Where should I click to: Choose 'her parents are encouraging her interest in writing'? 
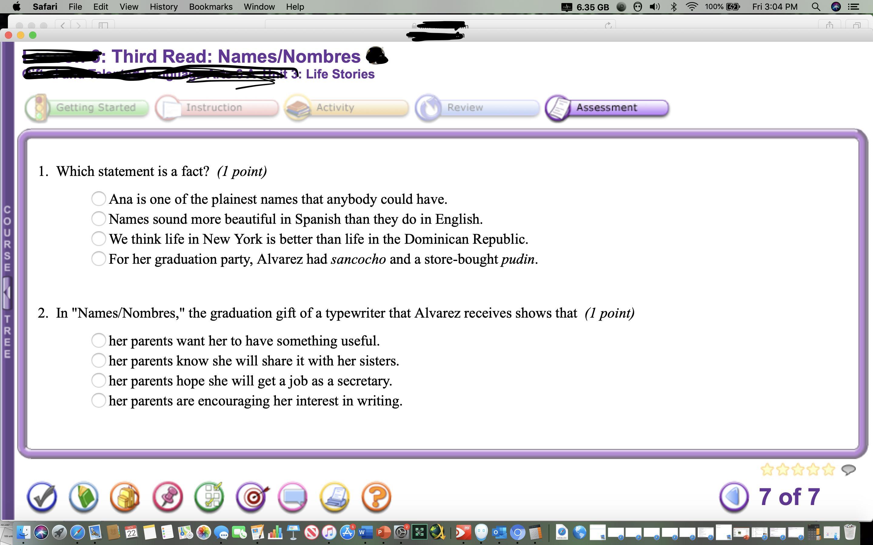pyautogui.click(x=99, y=401)
